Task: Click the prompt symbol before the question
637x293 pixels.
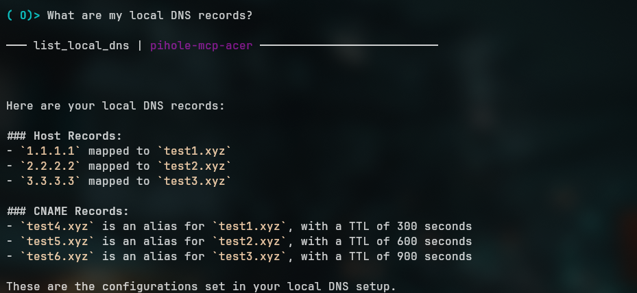Action: coord(23,14)
